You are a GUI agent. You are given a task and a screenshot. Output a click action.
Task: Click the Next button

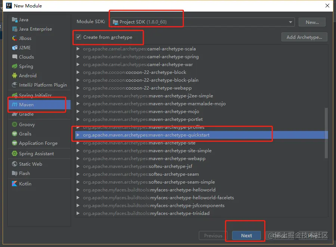pos(246,235)
